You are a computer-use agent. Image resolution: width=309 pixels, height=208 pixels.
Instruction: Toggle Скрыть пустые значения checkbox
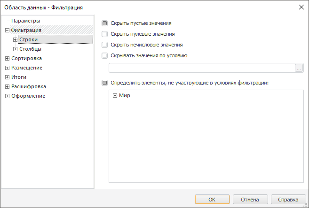tap(105, 23)
